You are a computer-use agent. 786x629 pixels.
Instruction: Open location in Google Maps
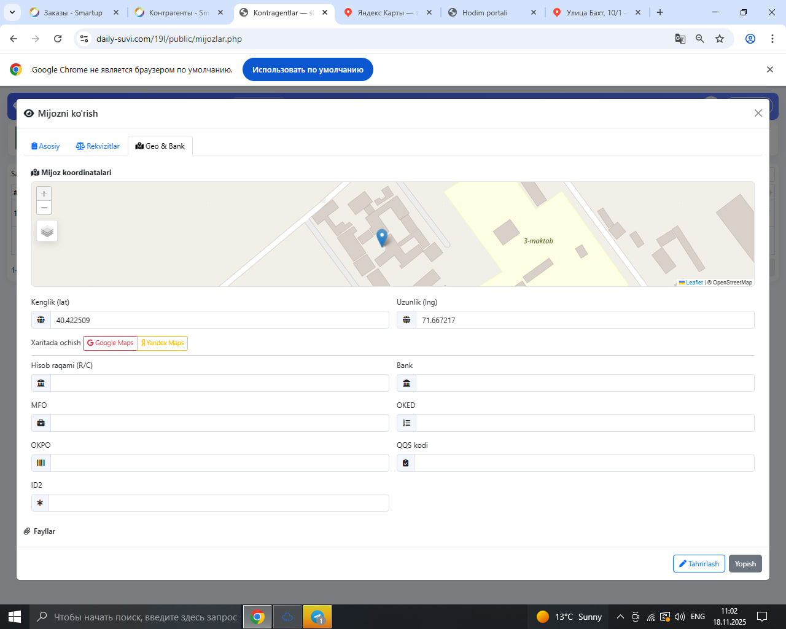111,343
